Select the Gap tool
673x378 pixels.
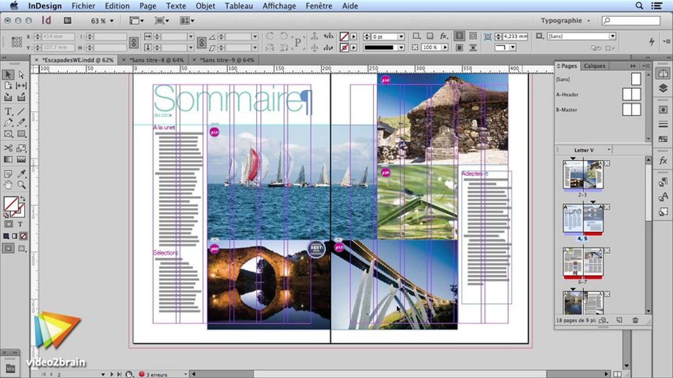click(x=22, y=86)
